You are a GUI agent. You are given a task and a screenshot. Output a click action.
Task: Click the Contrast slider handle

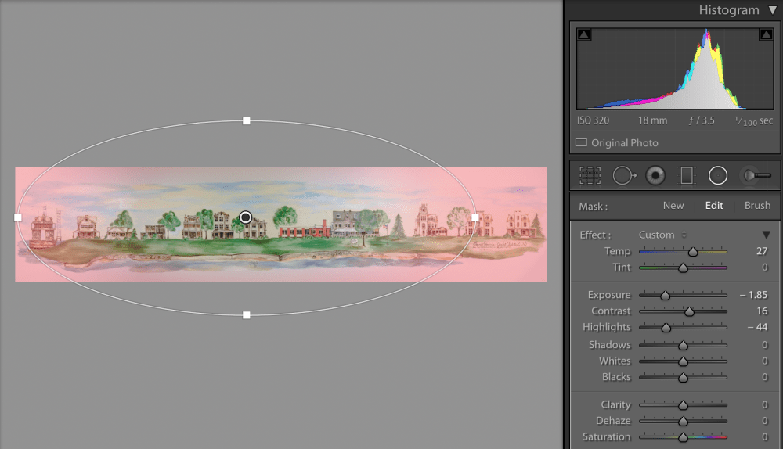click(x=689, y=312)
